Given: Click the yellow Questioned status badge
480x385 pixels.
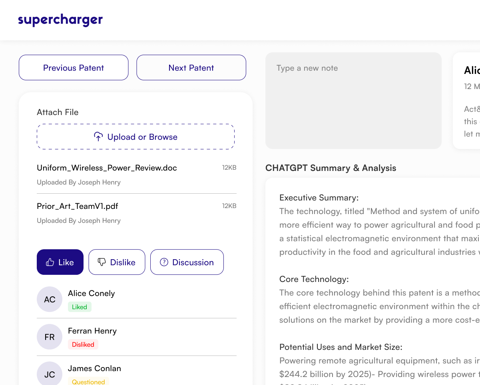Looking at the screenshot, I should point(88,381).
